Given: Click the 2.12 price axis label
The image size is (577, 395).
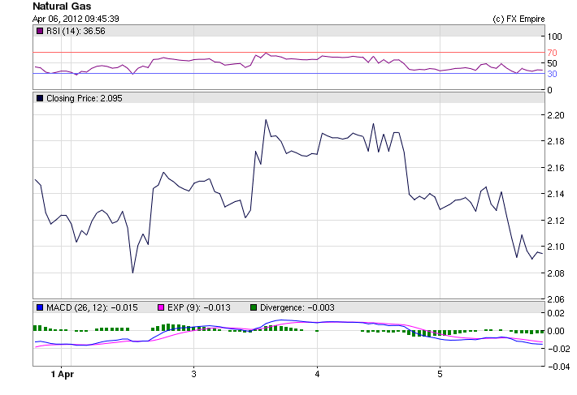Looking at the screenshot, I should [556, 221].
